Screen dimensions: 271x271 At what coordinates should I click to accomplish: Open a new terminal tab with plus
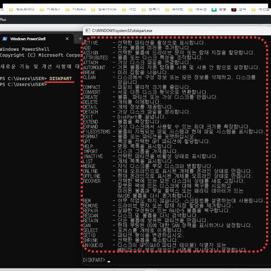pos(80,39)
